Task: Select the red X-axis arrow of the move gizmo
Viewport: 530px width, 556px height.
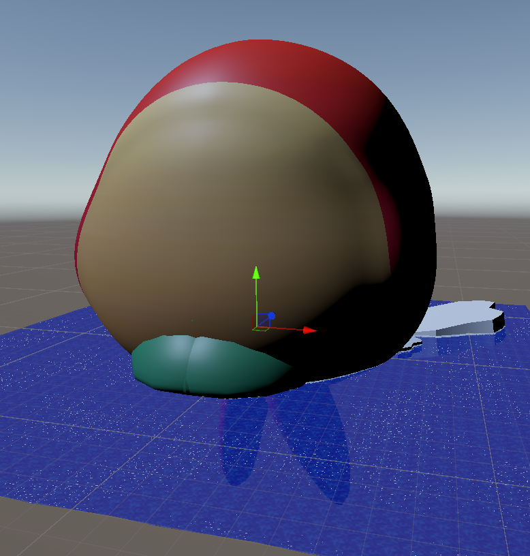Action: coord(309,330)
